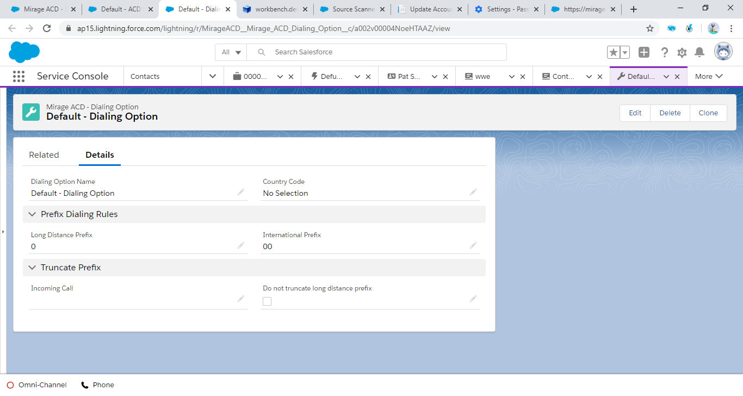Viewport: 743px width, 396px height.
Task: Open the Help question mark icon
Action: pyautogui.click(x=664, y=52)
